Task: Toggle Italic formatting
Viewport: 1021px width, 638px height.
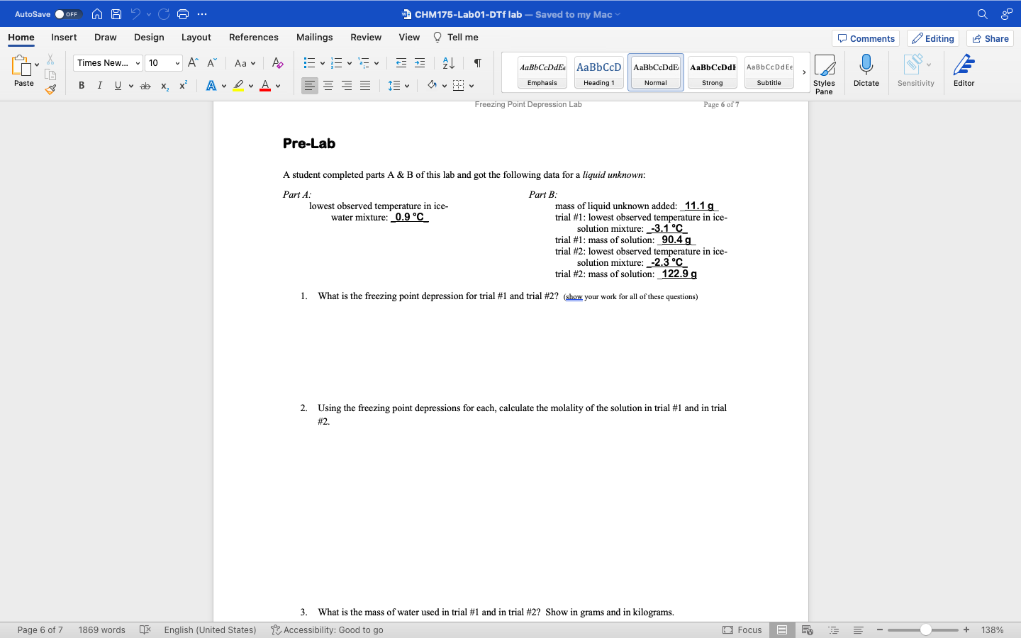Action: tap(99, 86)
